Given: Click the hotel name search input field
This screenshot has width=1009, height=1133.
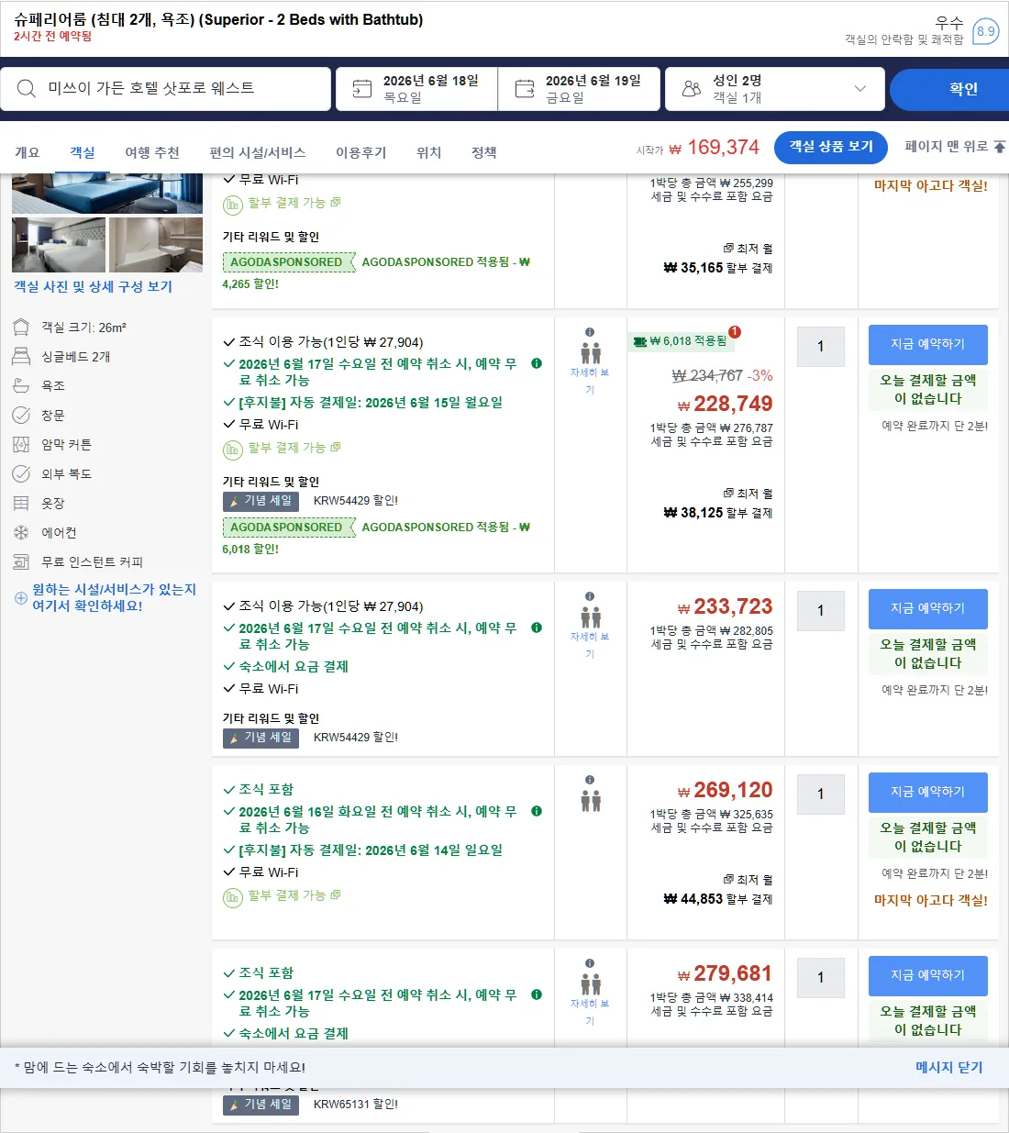Looking at the screenshot, I should [165, 89].
